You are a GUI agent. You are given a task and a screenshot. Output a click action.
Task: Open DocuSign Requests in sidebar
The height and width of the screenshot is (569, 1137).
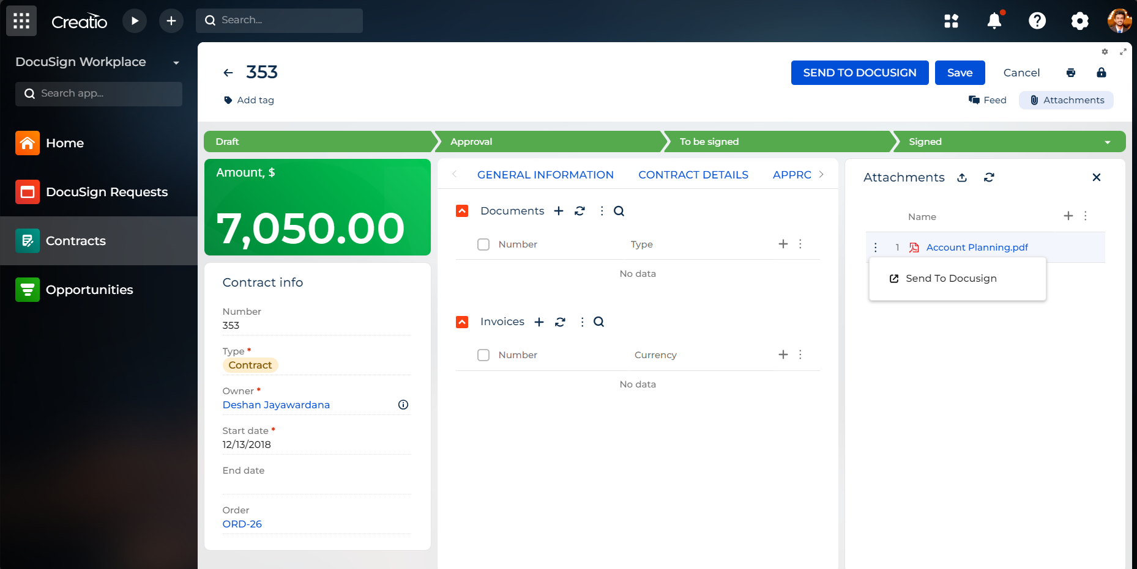tap(99, 192)
